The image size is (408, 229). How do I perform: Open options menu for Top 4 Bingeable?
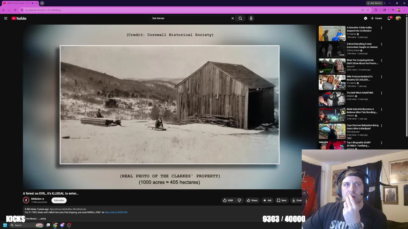click(381, 143)
